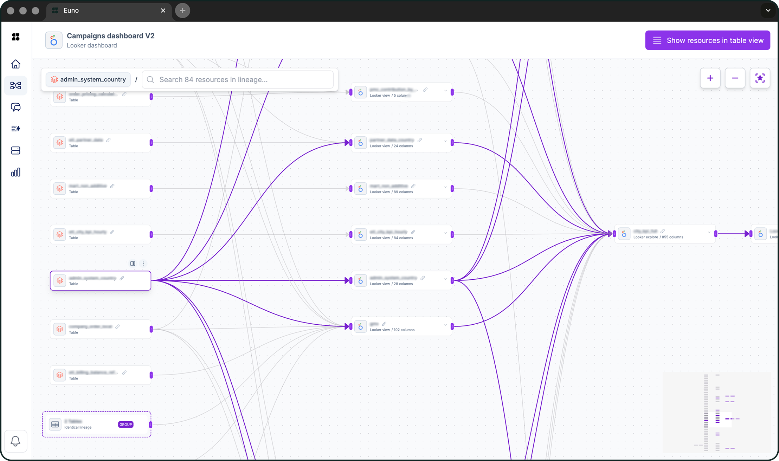Click the Show resources in table view button

[x=707, y=40]
